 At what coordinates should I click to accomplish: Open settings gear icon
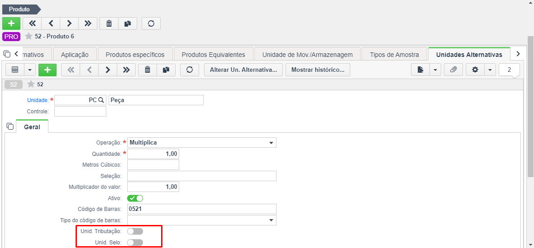tap(475, 70)
